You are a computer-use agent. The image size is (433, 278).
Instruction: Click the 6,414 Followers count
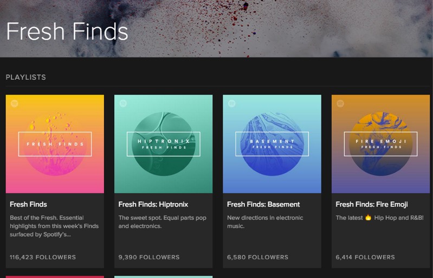(365, 257)
